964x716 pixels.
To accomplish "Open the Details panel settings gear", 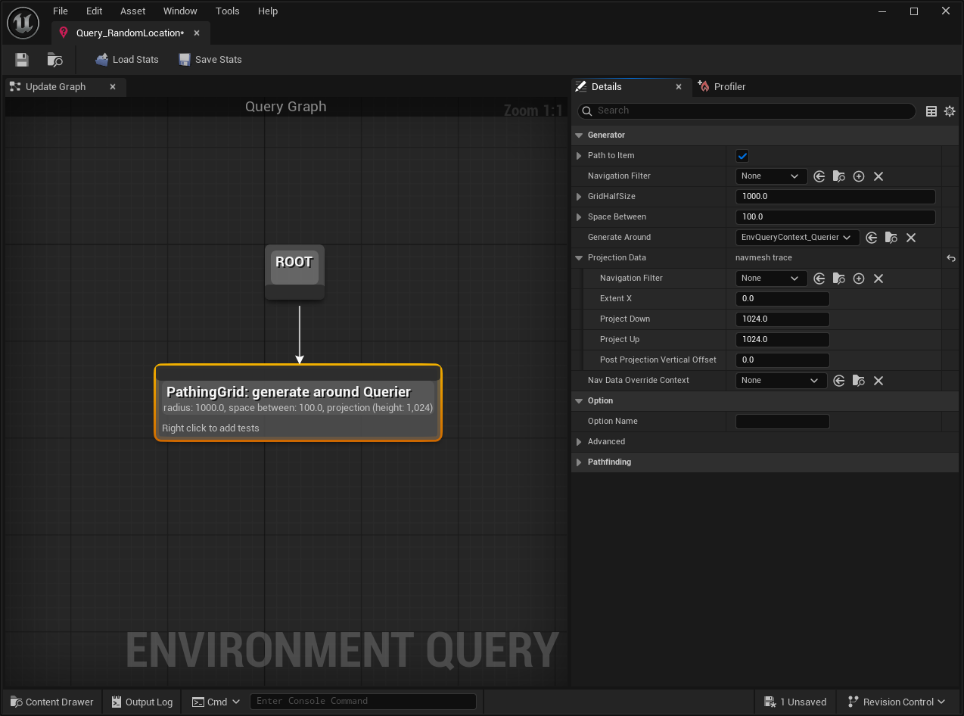I will (x=950, y=111).
